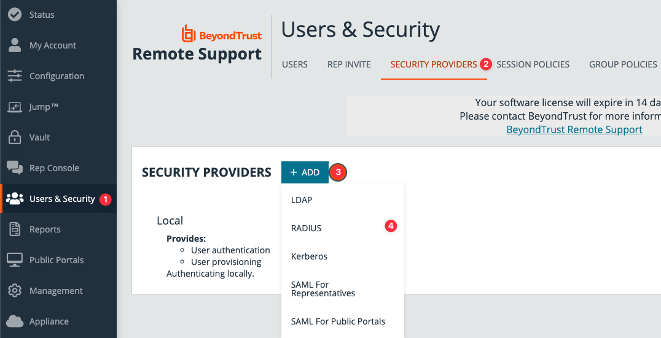The width and height of the screenshot is (661, 338).
Task: Click the Users & Security people icon
Action: [15, 199]
